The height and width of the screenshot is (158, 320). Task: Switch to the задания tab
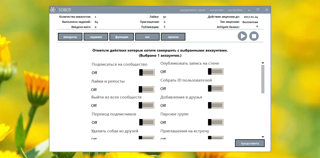(x=96, y=37)
